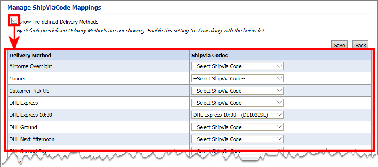Open the DHL Express row's ShipVia dropdown

click(x=238, y=103)
